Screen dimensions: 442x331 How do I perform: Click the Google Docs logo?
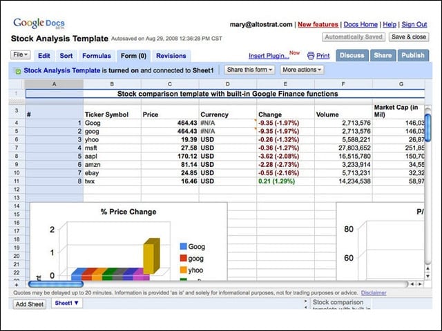[x=39, y=23]
